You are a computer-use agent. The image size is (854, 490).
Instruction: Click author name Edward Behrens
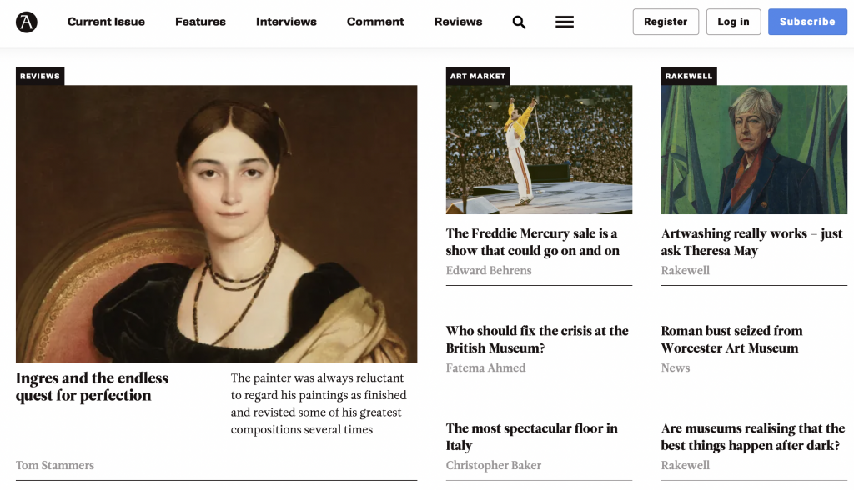tap(489, 270)
